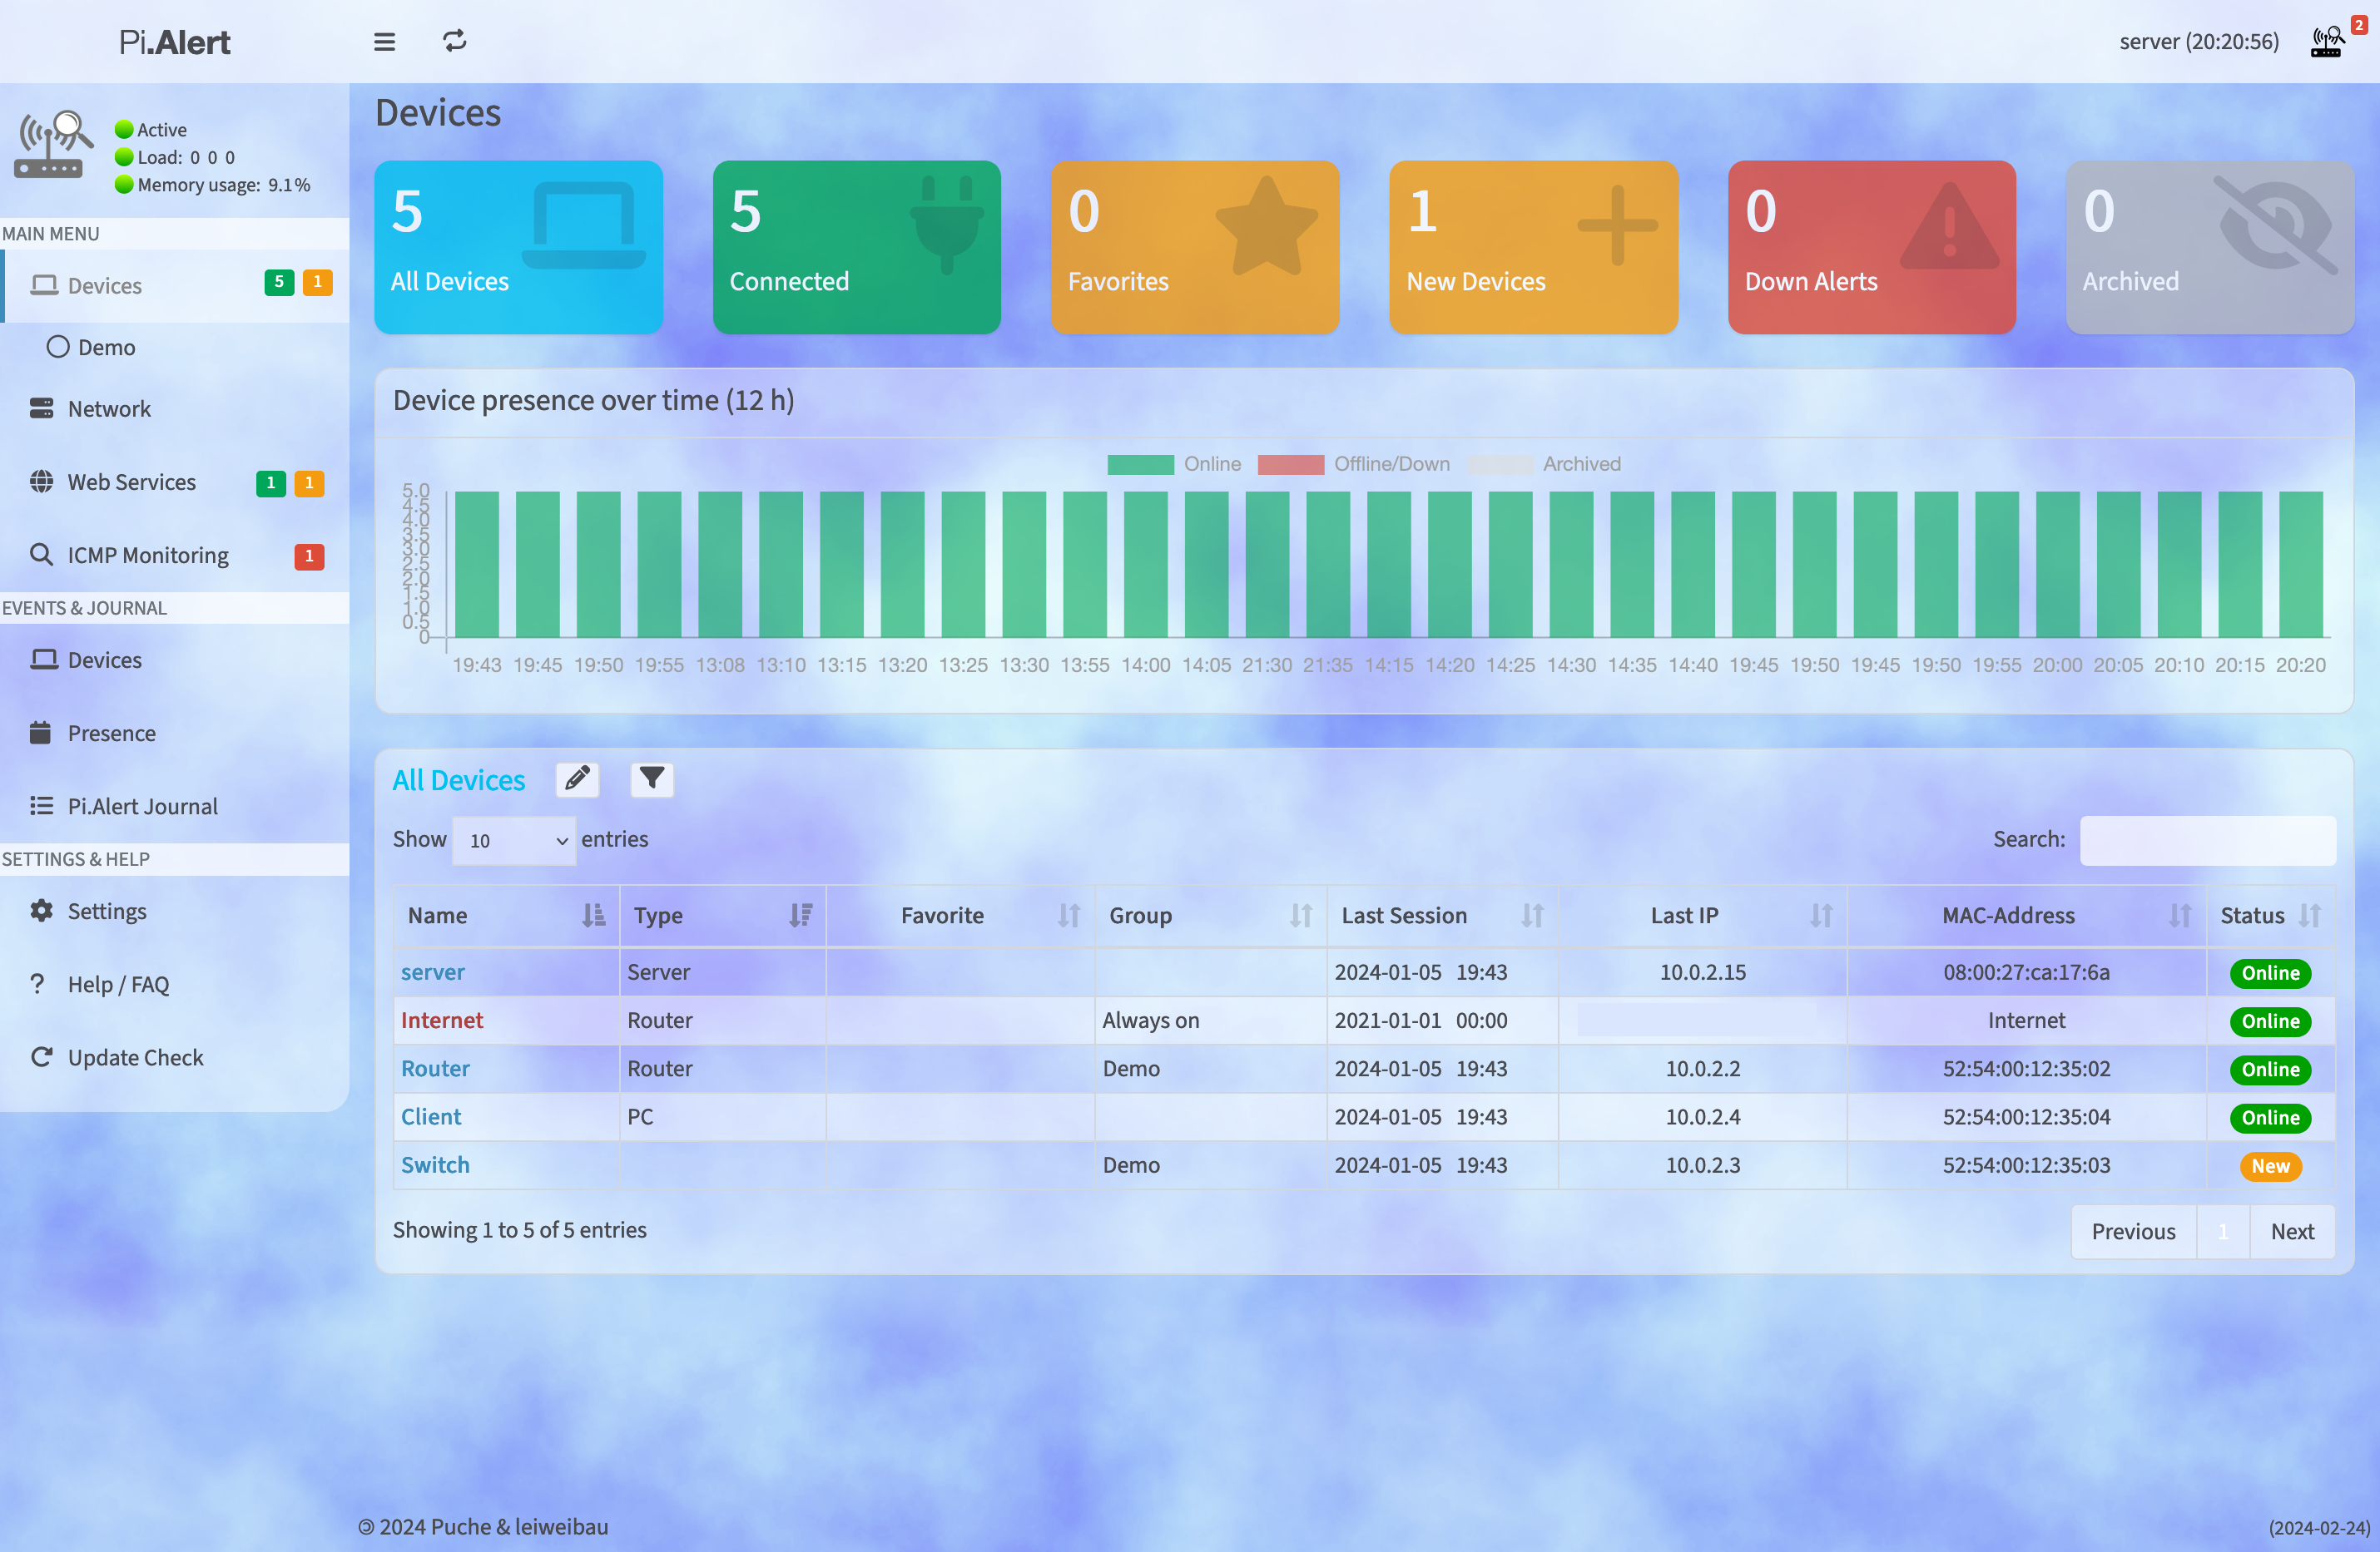Screen dimensions: 2380x1552
Task: Click the funnel filter icon
Action: [652, 778]
